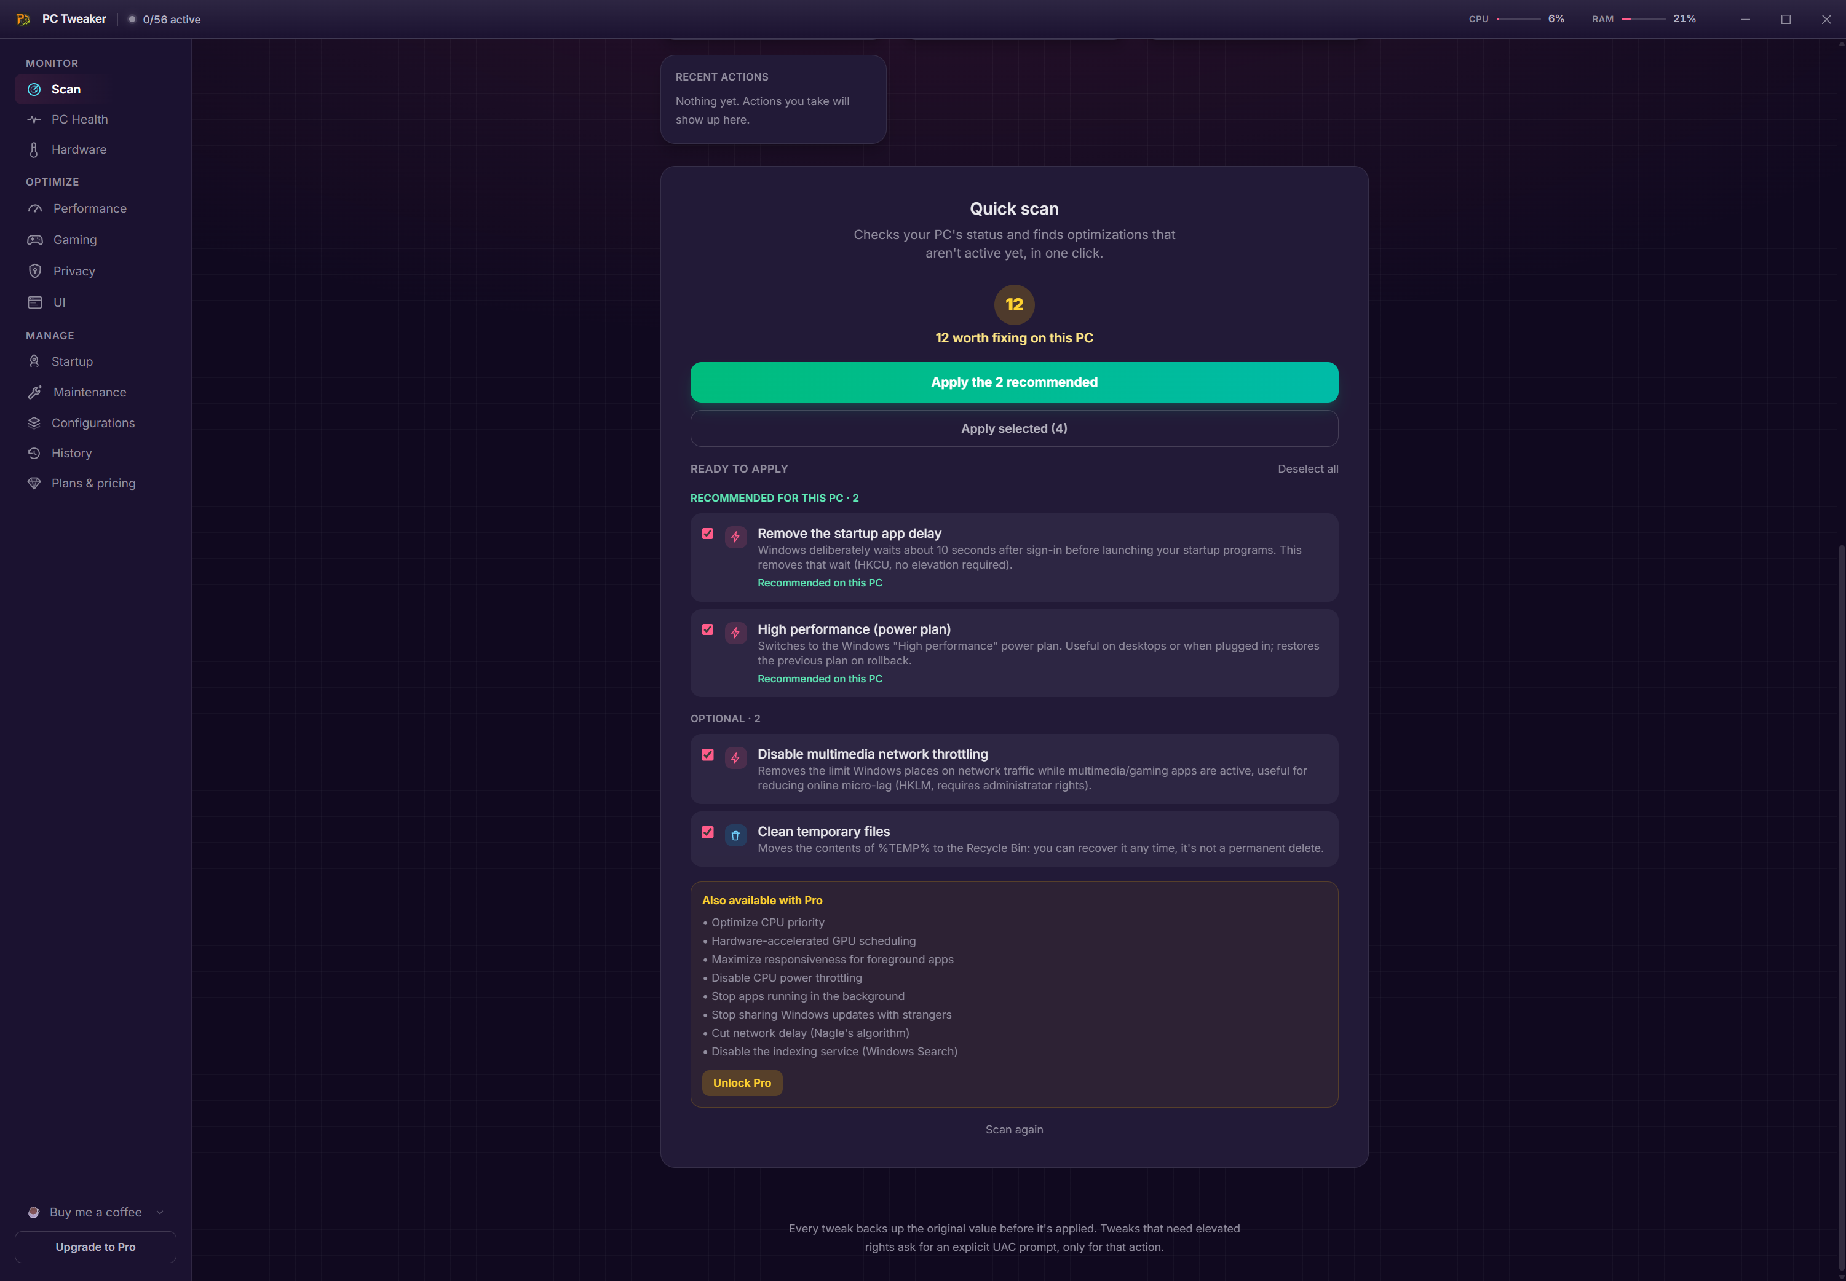Image resolution: width=1846 pixels, height=1281 pixels.
Task: Uncheck Remove the startup app delay
Action: (x=707, y=534)
